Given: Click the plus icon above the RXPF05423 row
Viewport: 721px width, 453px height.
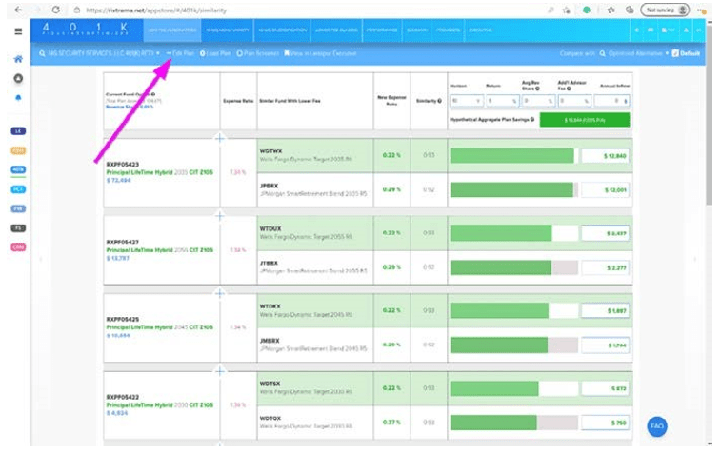Looking at the screenshot, I should coord(220,139).
